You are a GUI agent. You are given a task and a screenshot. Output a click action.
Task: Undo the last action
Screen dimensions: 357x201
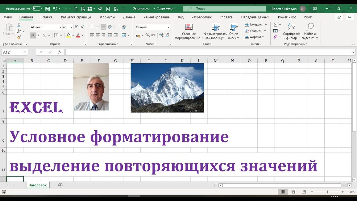[x=55, y=8]
